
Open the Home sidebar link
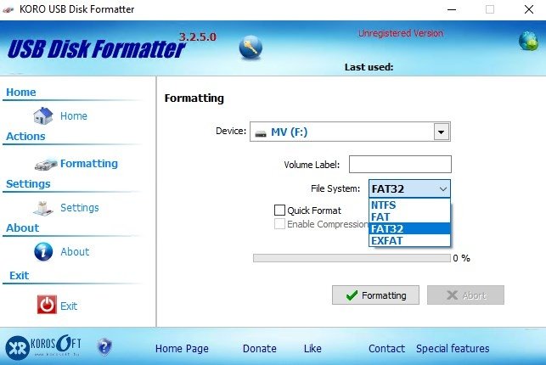(74, 116)
